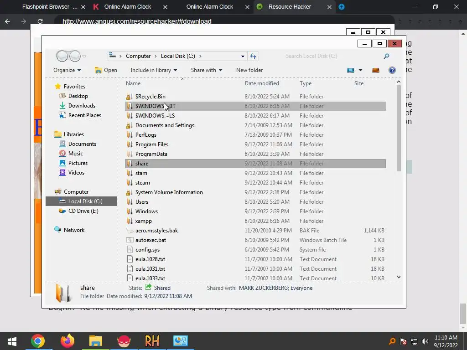Click the file list scroll down arrow
This screenshot has width=467, height=350.
pos(399,277)
